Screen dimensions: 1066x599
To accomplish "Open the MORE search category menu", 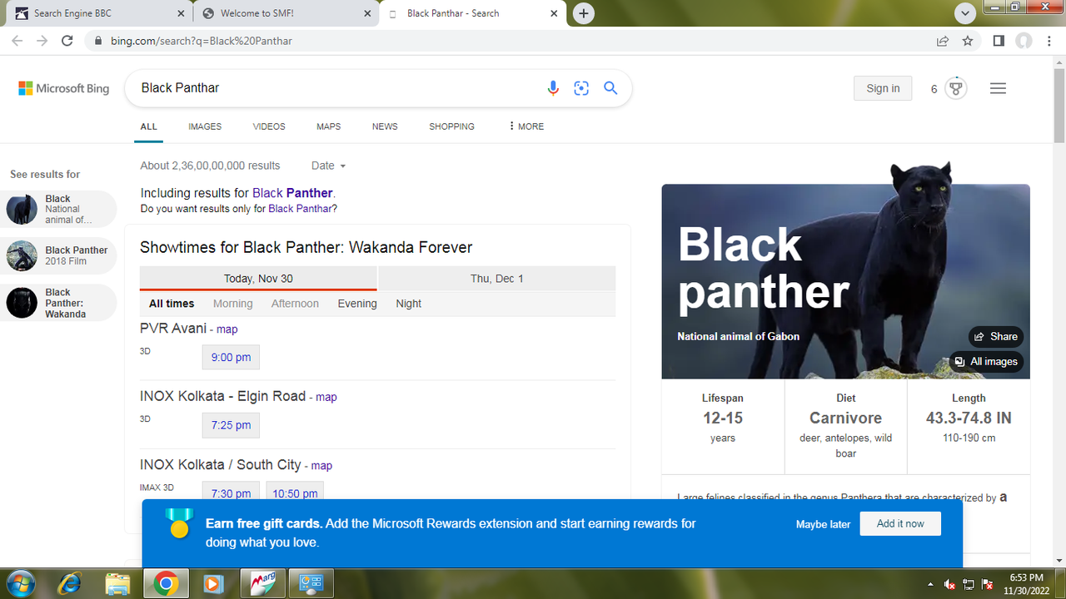I will (526, 126).
